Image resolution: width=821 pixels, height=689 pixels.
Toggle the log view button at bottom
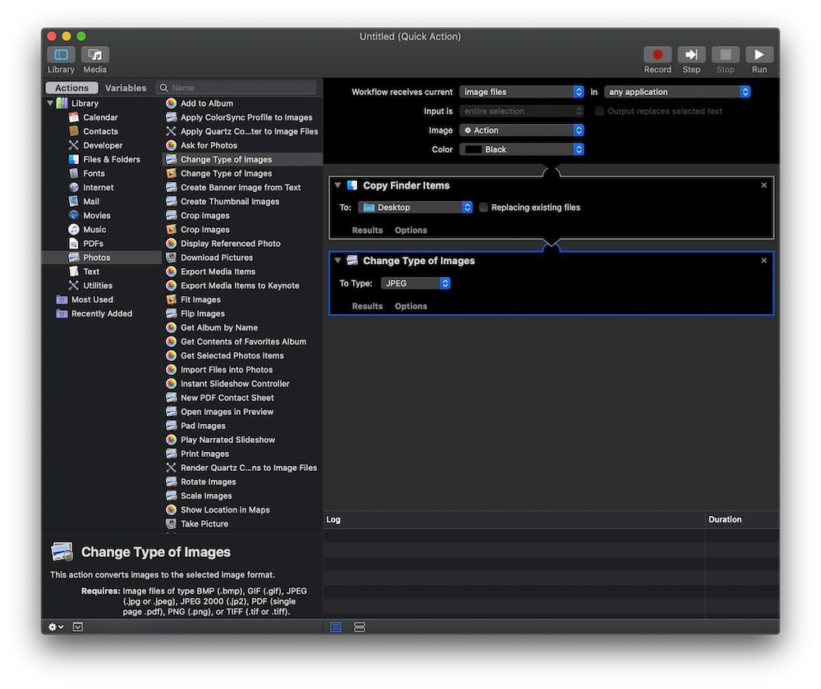click(x=336, y=627)
